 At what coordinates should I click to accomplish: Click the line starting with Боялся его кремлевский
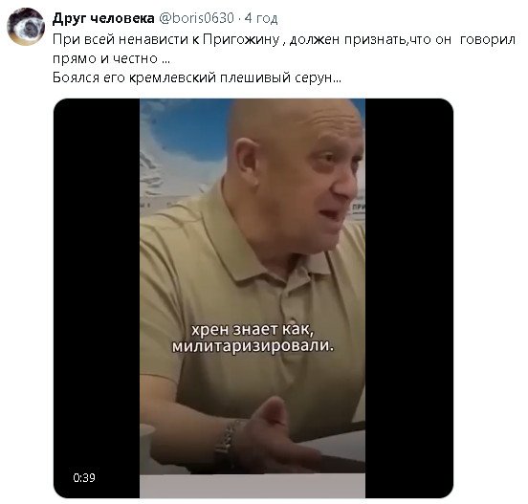click(197, 77)
